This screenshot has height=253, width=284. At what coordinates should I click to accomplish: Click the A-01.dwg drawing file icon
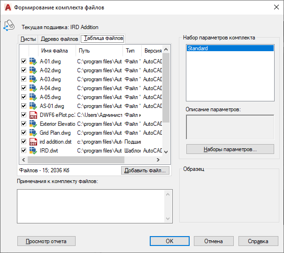pos(33,61)
